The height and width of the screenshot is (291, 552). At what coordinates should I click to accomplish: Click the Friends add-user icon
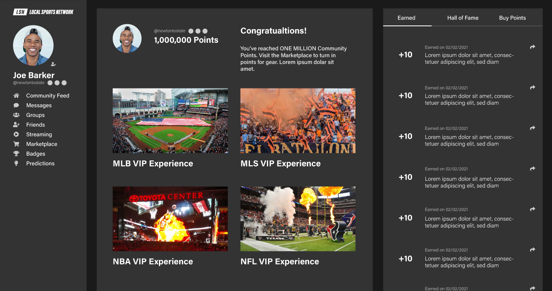(16, 125)
